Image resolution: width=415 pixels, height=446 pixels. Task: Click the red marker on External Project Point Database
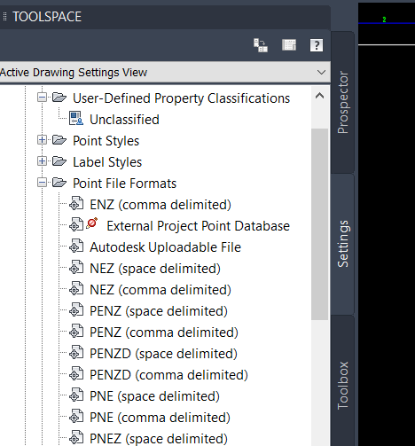(x=92, y=223)
